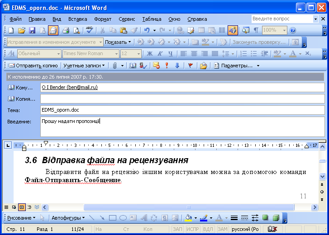Click the 3-D Style green cube icon
Screen dimensions: 329x235
click(x=276, y=218)
